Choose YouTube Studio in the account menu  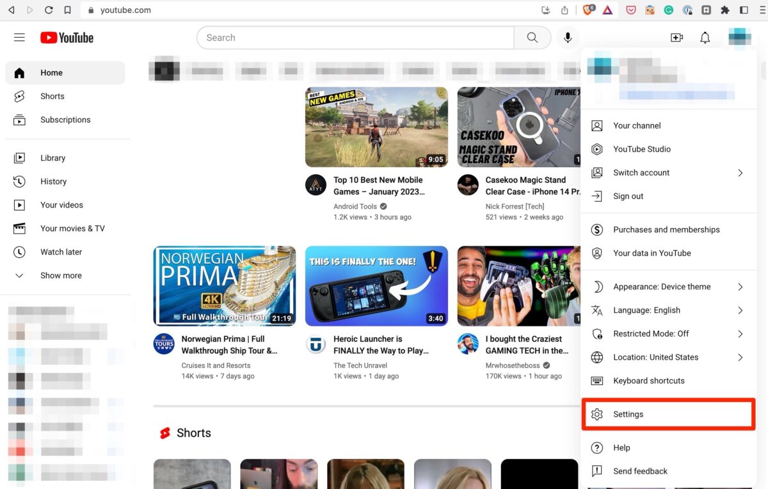coord(642,149)
